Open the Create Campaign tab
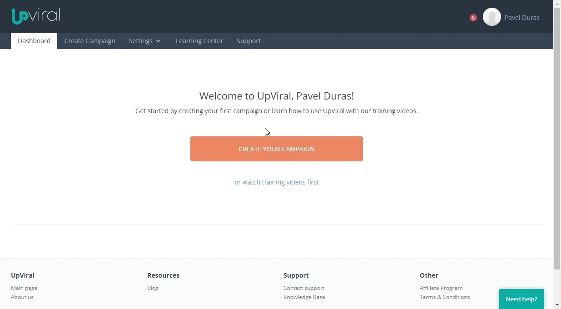The height and width of the screenshot is (309, 561). tap(89, 41)
